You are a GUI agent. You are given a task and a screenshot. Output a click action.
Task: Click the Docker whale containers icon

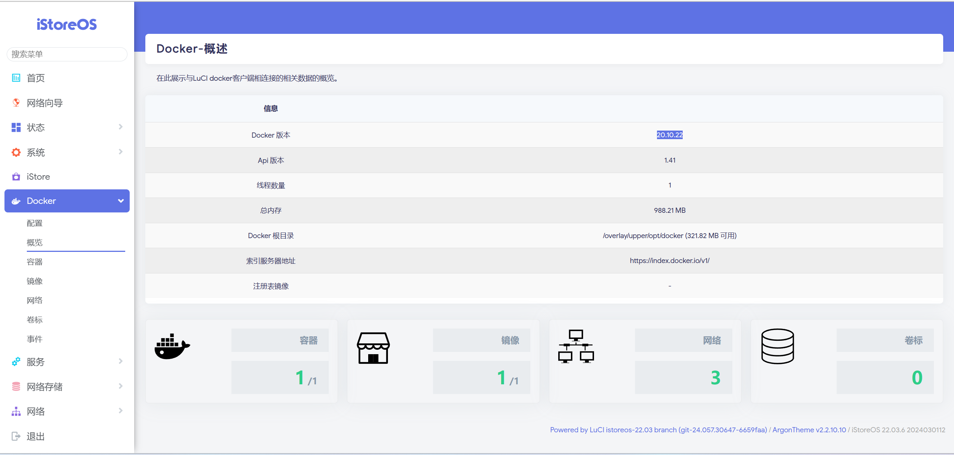click(172, 346)
